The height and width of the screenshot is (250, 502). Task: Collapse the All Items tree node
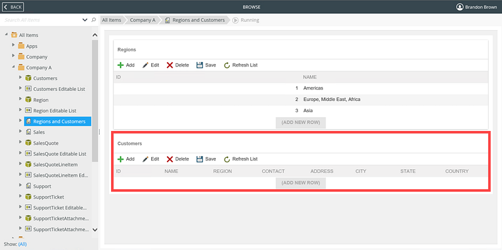click(x=6, y=34)
